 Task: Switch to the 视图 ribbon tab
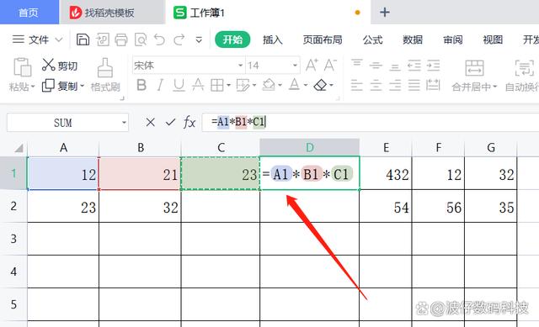coord(493,40)
